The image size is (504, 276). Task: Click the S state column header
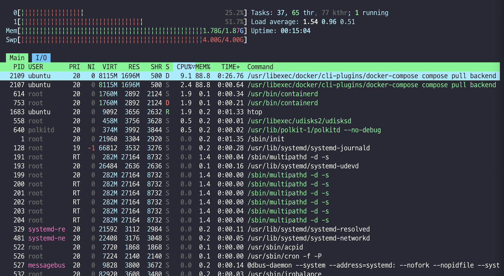coord(167,67)
